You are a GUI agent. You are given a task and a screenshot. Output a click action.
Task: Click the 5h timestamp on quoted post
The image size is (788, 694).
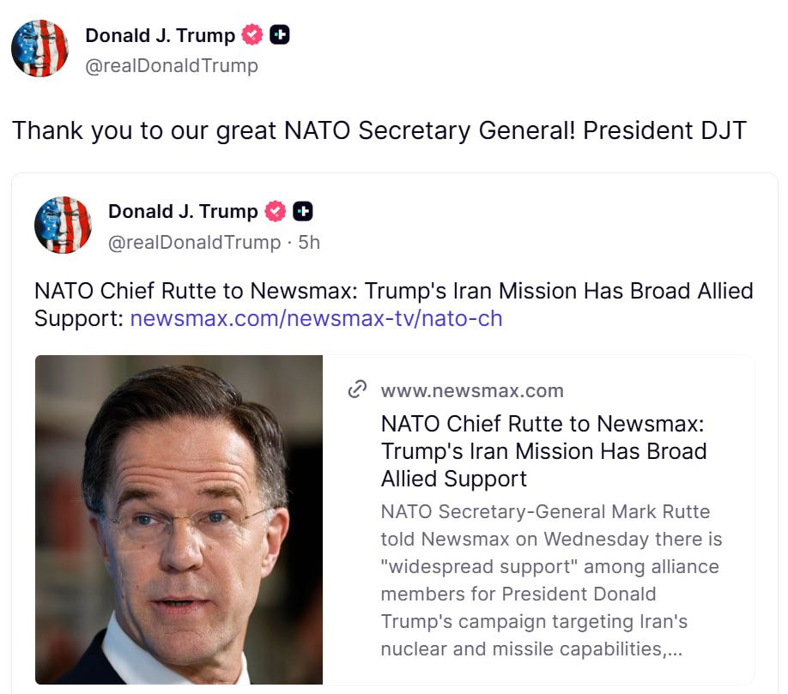click(309, 242)
